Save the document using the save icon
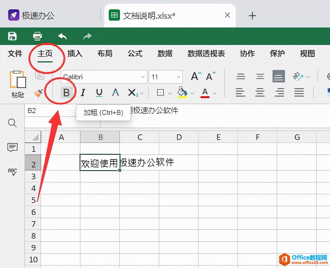This screenshot has width=330, height=268. pos(12,36)
